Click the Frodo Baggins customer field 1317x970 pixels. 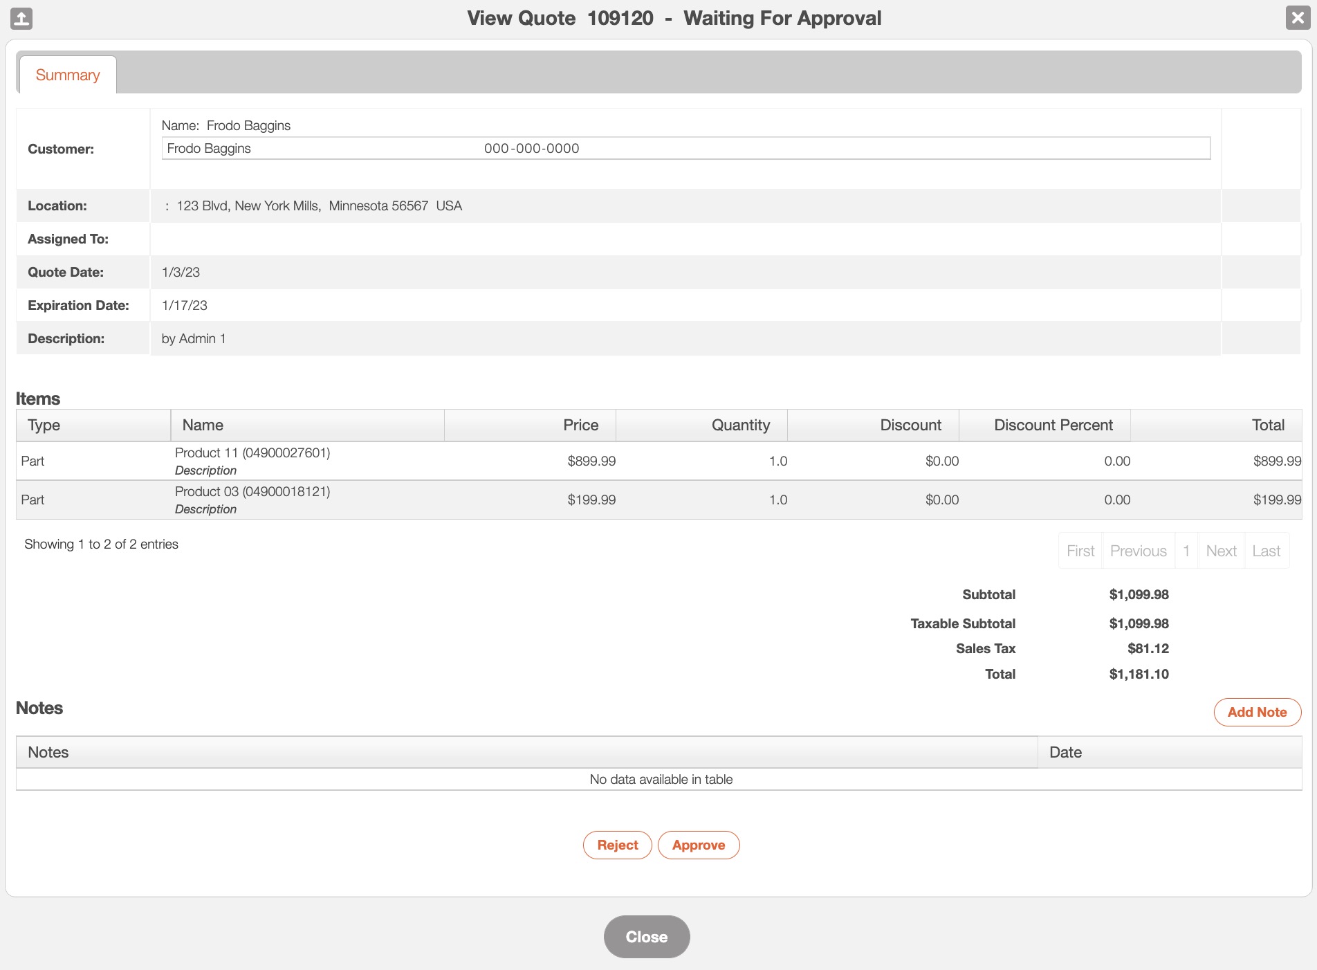tap(685, 148)
